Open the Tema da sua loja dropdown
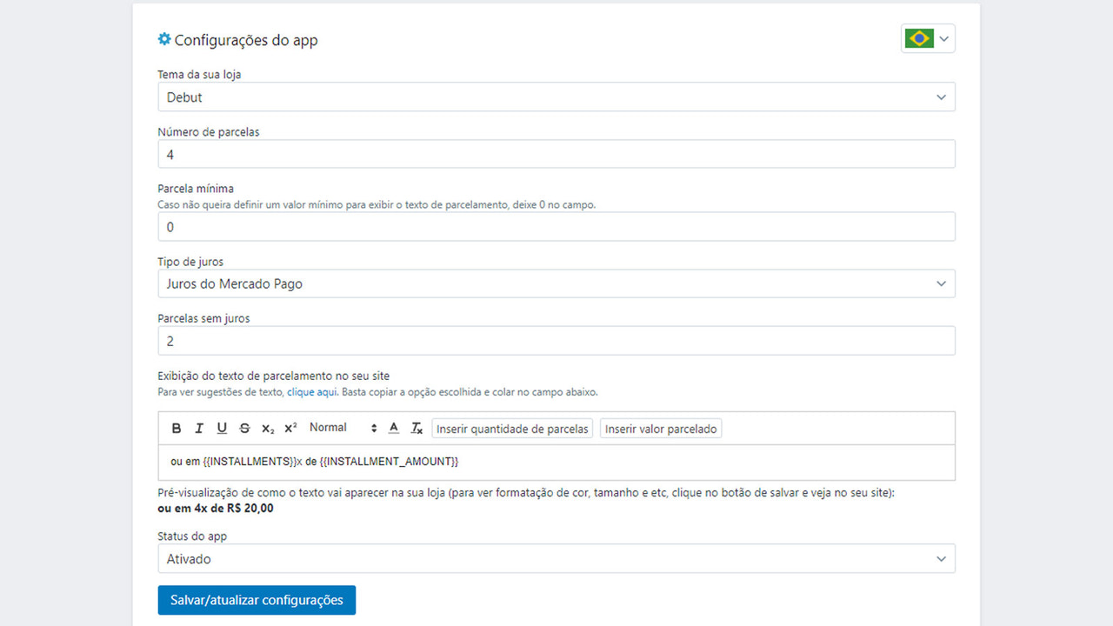This screenshot has width=1113, height=626. [556, 97]
